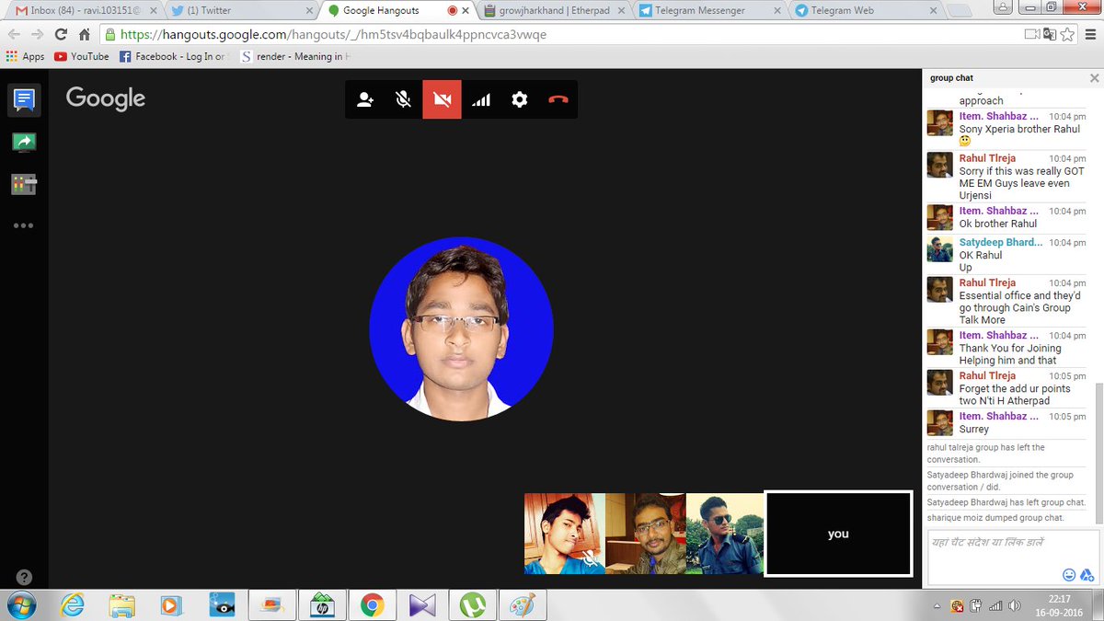
Task: Click the browser forward arrow
Action: [x=38, y=35]
